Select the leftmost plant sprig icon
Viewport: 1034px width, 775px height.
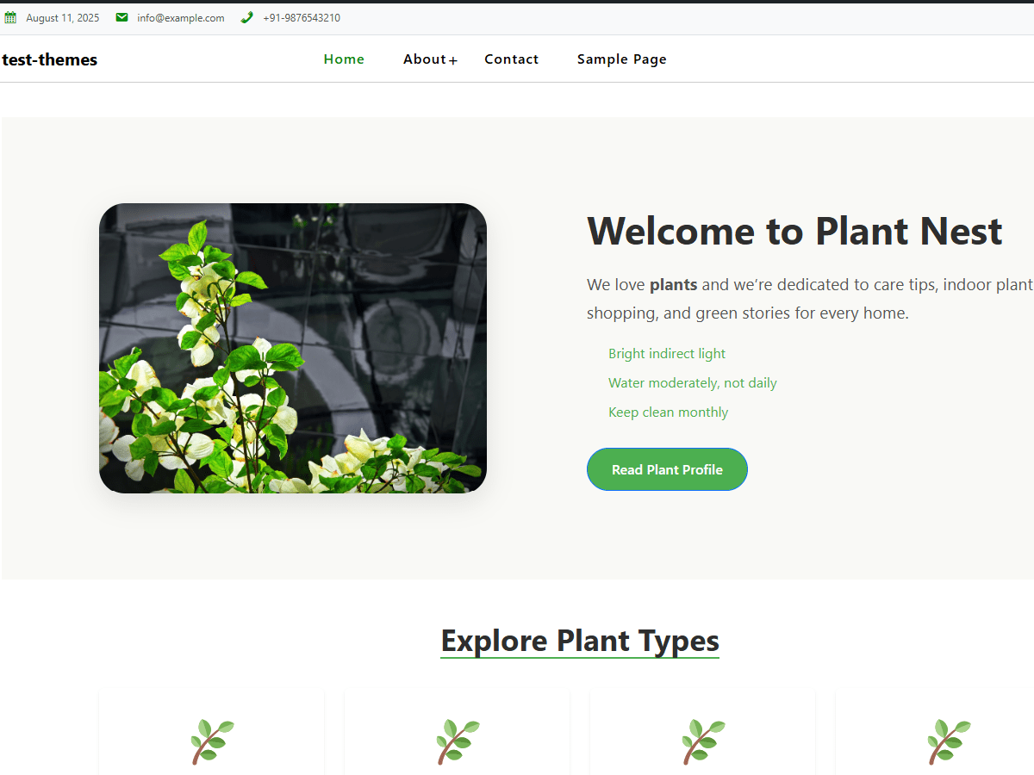pyautogui.click(x=212, y=741)
